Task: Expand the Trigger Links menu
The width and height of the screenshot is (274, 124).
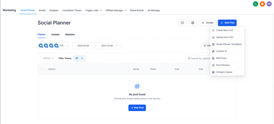Action: click(x=93, y=10)
